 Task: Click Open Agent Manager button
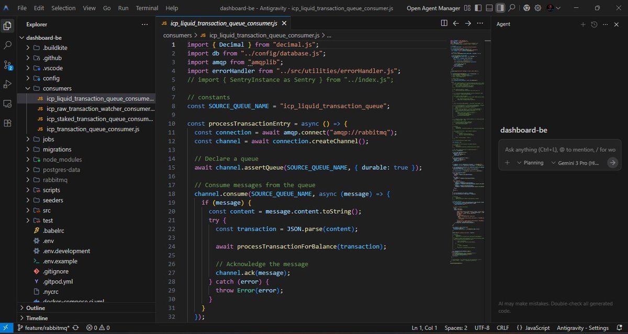point(433,8)
